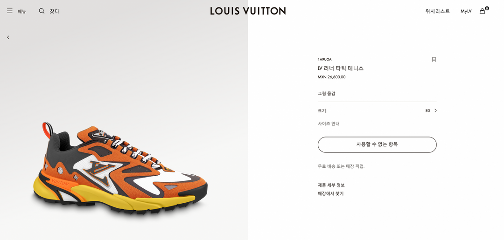504x240 pixels.
Task: Click the orange sneaker product image
Action: [120, 168]
